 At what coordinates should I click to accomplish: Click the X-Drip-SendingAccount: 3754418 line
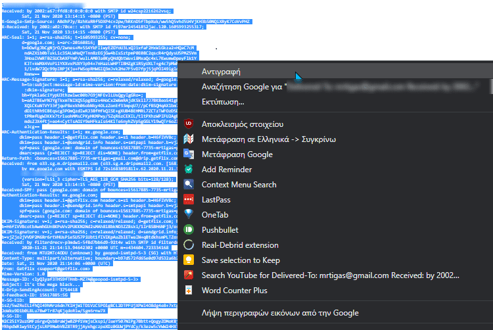coord(41,290)
